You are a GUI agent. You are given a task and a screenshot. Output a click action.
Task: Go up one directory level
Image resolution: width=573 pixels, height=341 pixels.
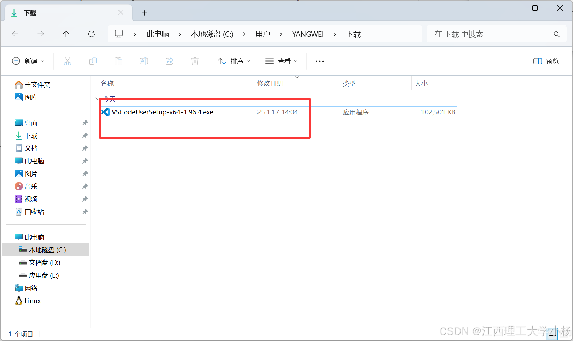(x=66, y=34)
